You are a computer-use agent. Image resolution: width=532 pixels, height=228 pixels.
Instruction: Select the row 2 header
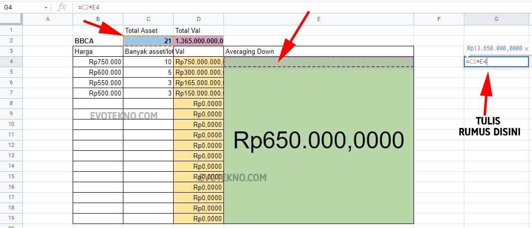11,41
